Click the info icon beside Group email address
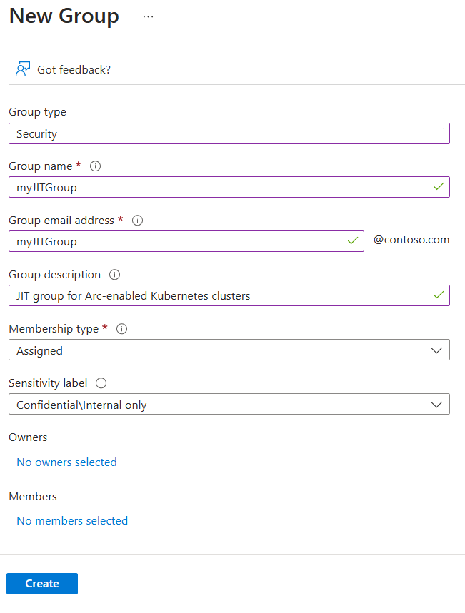465x613 pixels. tap(137, 220)
